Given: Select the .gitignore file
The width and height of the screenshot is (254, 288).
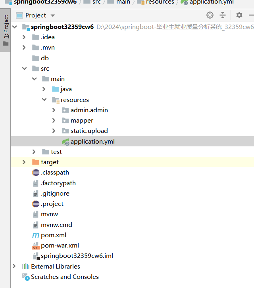Looking at the screenshot, I should click(55, 194).
